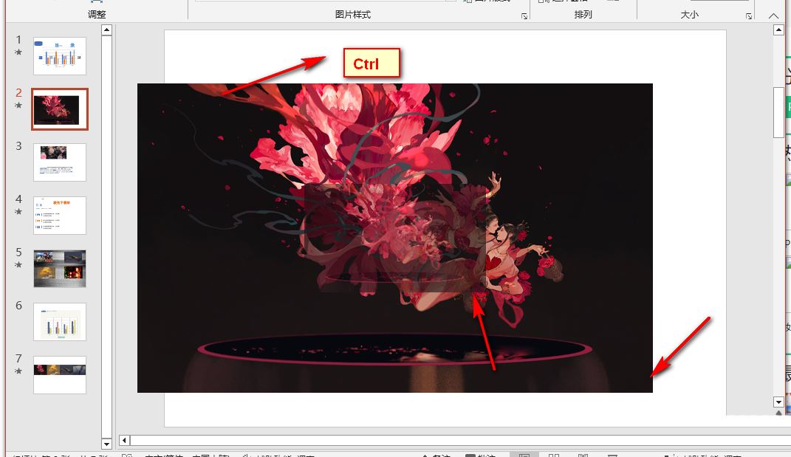
Task: Click the horizontal scrollbar left arrow
Action: pos(125,440)
